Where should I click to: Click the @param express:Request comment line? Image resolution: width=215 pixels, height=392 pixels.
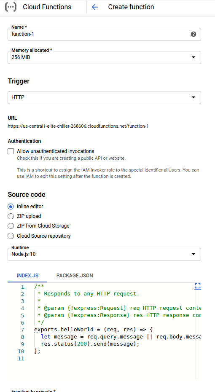tap(119, 308)
